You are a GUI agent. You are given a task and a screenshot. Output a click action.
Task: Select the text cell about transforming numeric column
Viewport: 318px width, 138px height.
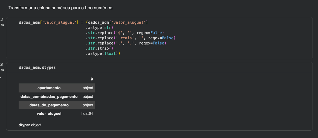click(61, 8)
